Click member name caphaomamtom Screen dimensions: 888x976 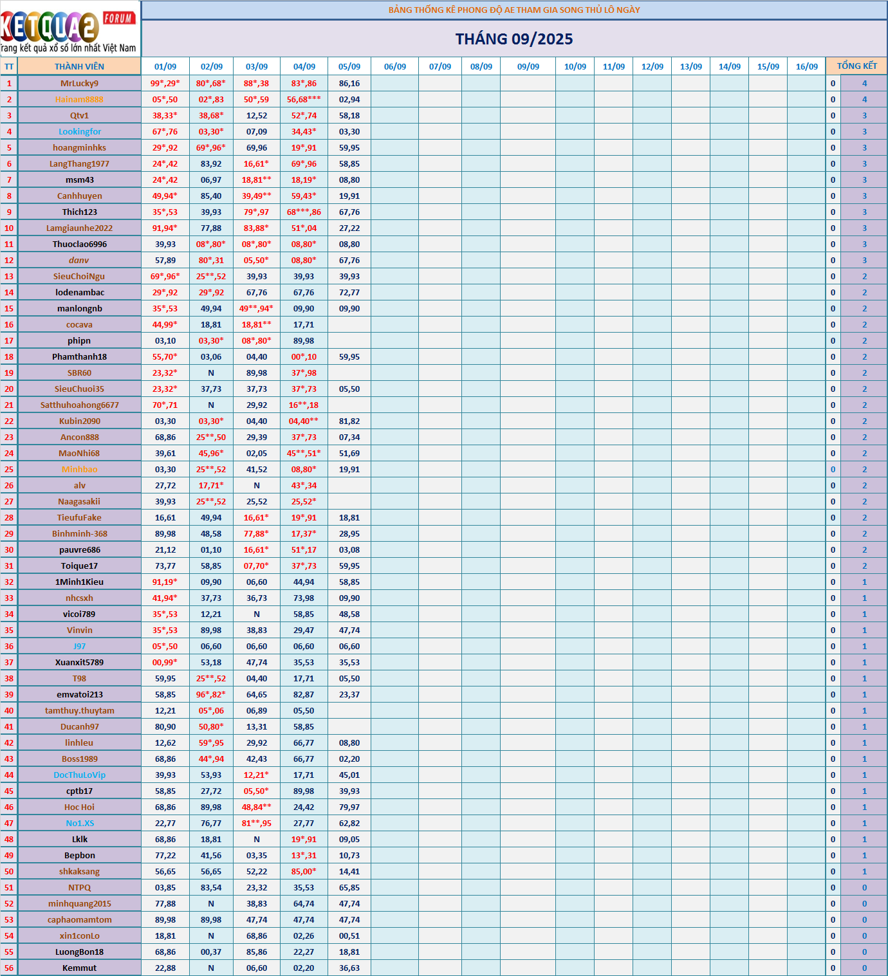tap(79, 919)
